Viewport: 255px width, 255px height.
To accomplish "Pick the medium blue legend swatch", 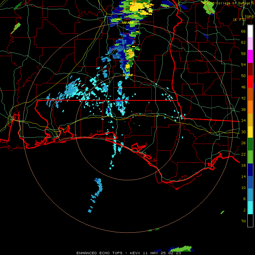I will (x=250, y=182).
